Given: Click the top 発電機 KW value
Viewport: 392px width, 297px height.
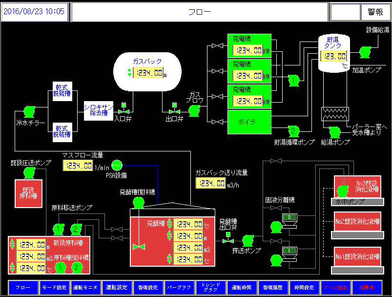Looking at the screenshot, I should (248, 50).
